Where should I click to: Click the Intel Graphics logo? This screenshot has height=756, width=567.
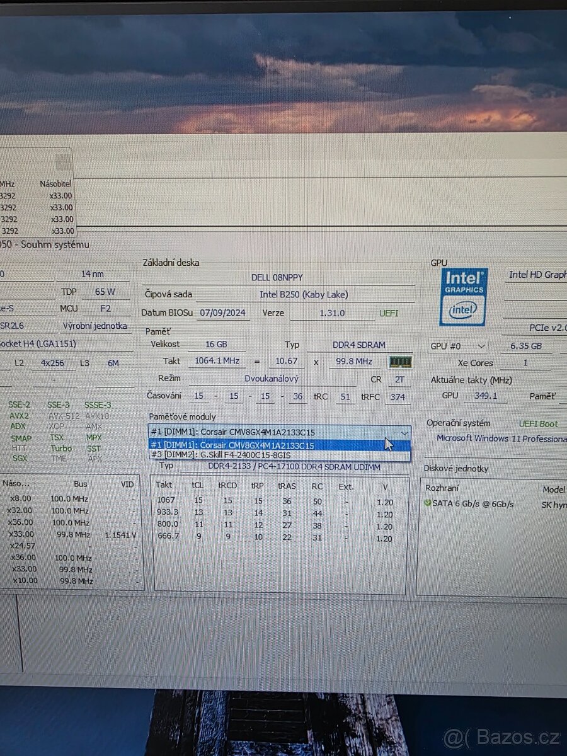pos(464,296)
